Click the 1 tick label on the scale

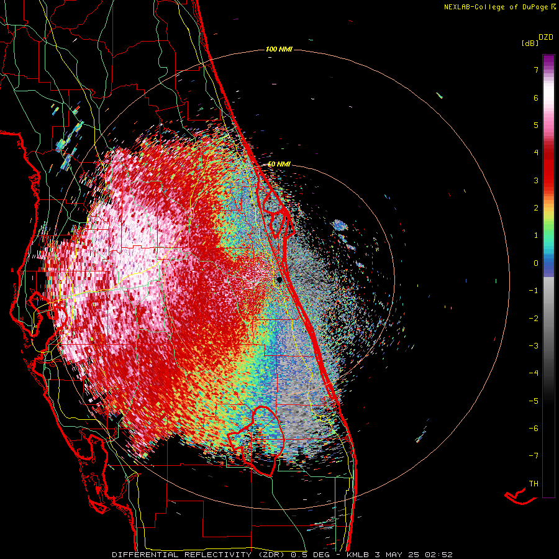[x=536, y=235]
